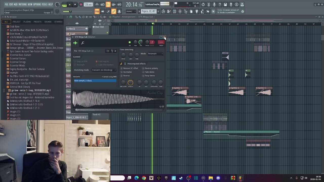Click the project info icon
The image size is (324, 182).
click(x=236, y=5)
